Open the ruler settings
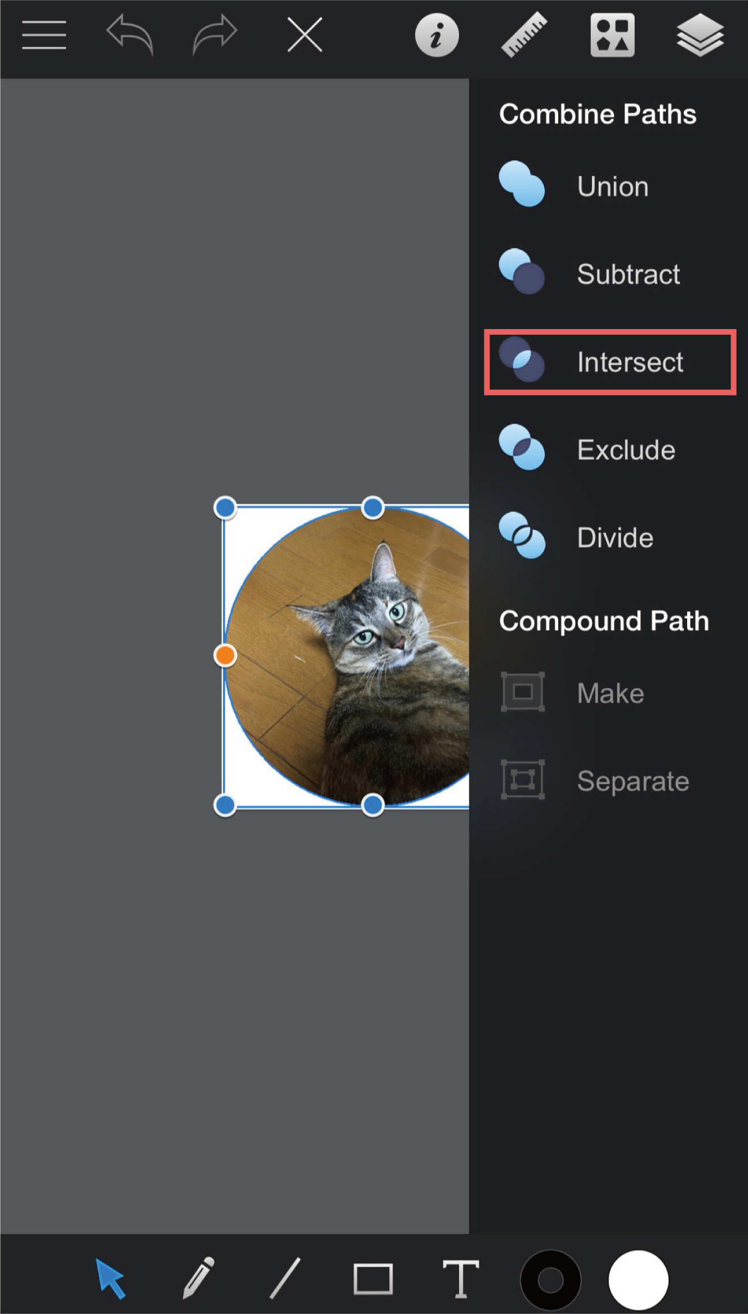748x1314 pixels. coord(524,35)
